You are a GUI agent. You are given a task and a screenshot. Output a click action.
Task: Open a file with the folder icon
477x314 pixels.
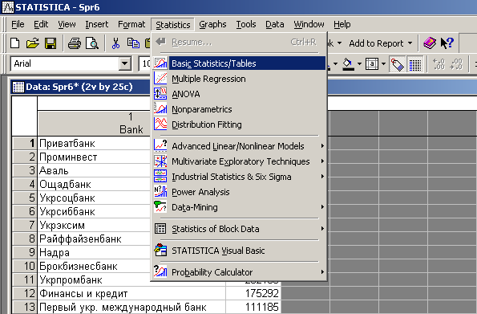[33, 43]
